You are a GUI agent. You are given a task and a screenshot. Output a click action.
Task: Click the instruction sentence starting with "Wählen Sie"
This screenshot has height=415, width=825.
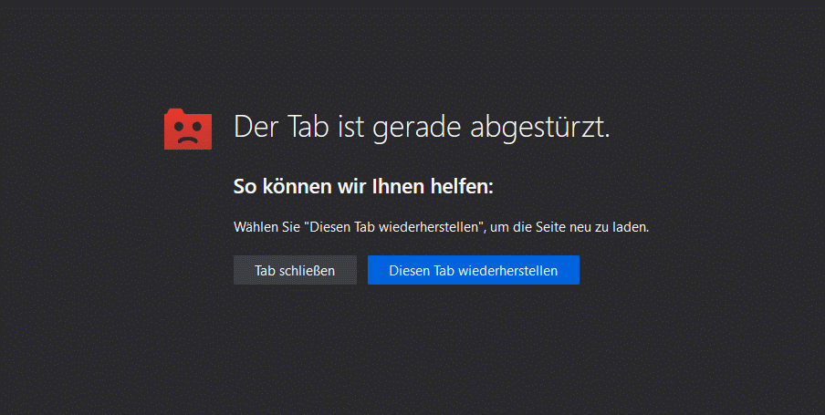tap(441, 226)
